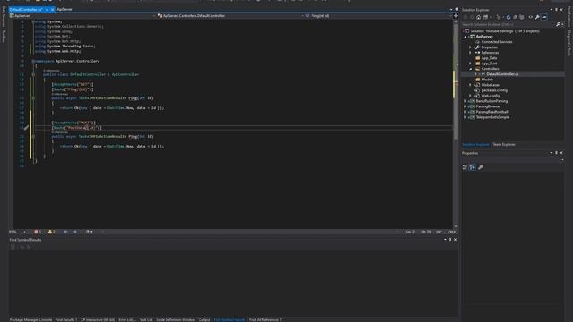Viewport: 573px width, 322px height.
Task: Open ApiServer.Controllers.DefaultController class dropdown
Action: pos(231,16)
